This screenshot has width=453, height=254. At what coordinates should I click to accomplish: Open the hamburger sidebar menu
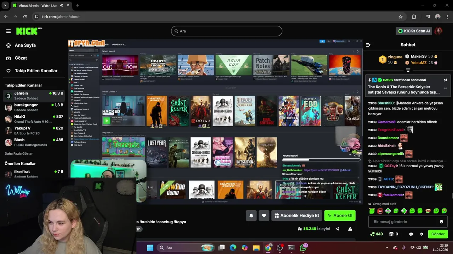[8, 31]
